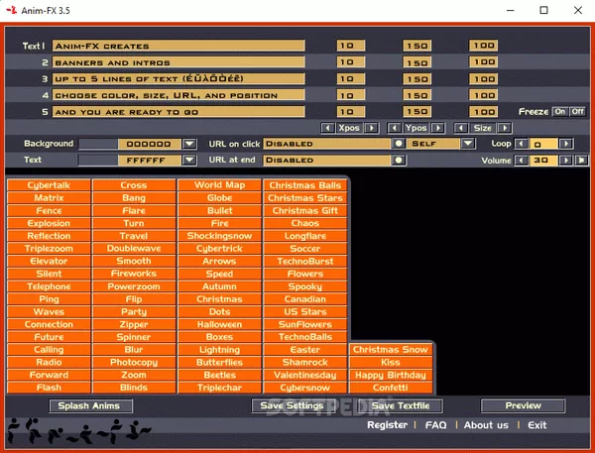Screen dimensions: 595x453
Task: Open About us link
Action: [x=486, y=425]
